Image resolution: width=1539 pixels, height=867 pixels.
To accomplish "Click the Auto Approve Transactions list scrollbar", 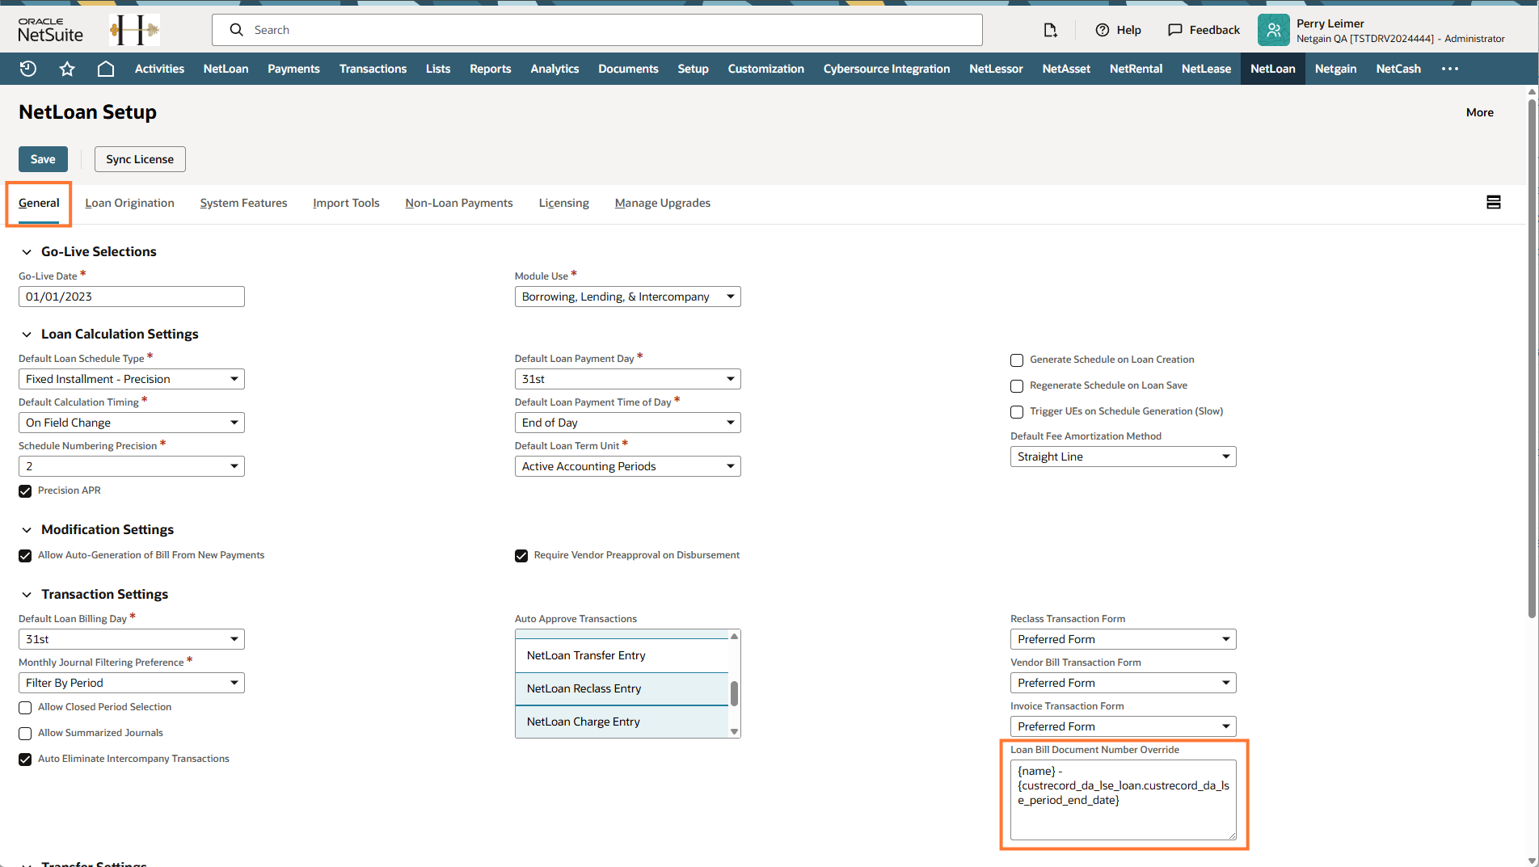I will click(x=734, y=692).
